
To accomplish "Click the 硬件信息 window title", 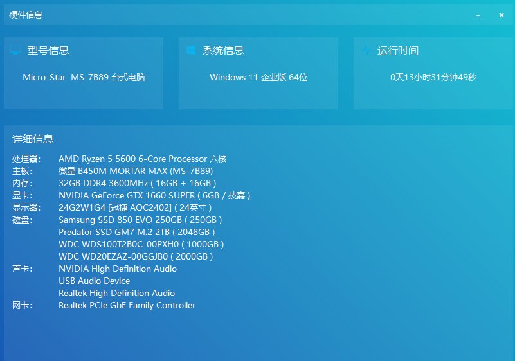I will point(26,15).
